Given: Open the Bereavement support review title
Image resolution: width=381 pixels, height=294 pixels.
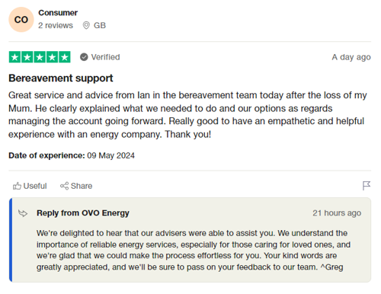Looking at the screenshot, I should (61, 78).
